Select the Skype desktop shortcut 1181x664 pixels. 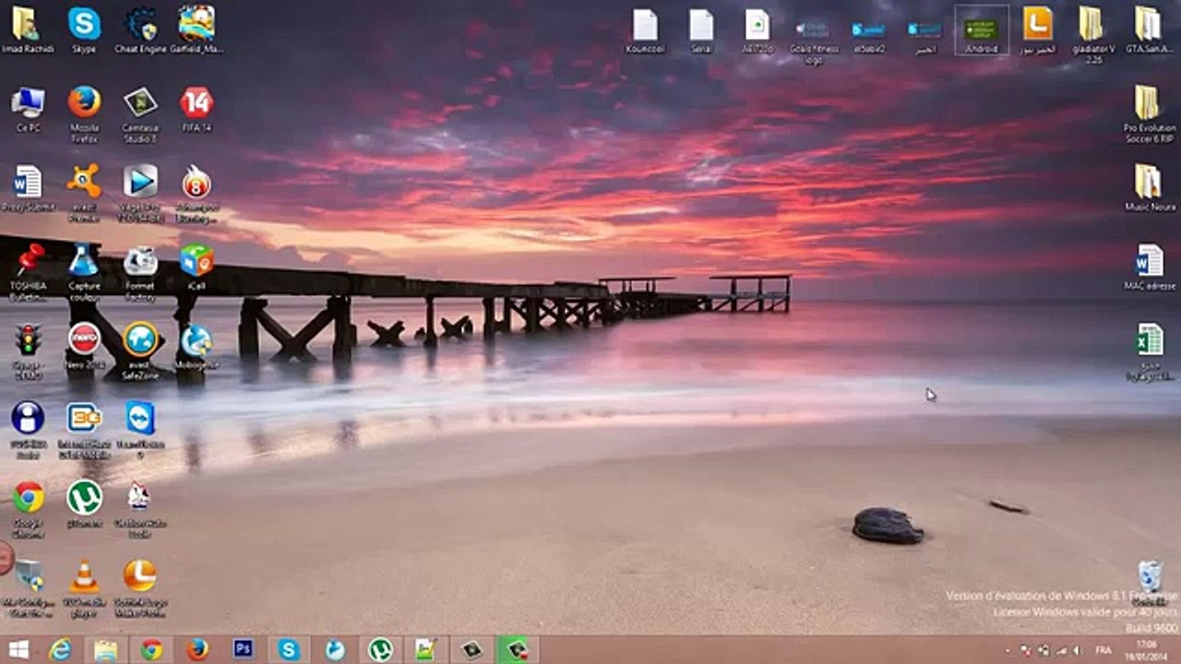tap(84, 25)
